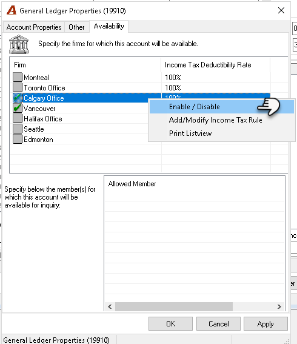Select the Vancouver row text
Viewport: 297px width, 344px height.
pyautogui.click(x=39, y=109)
